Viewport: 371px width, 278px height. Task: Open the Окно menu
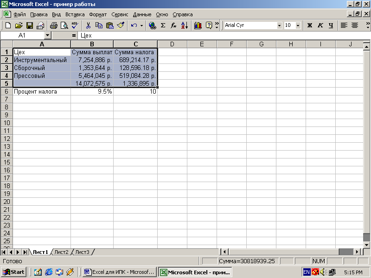coord(162,14)
